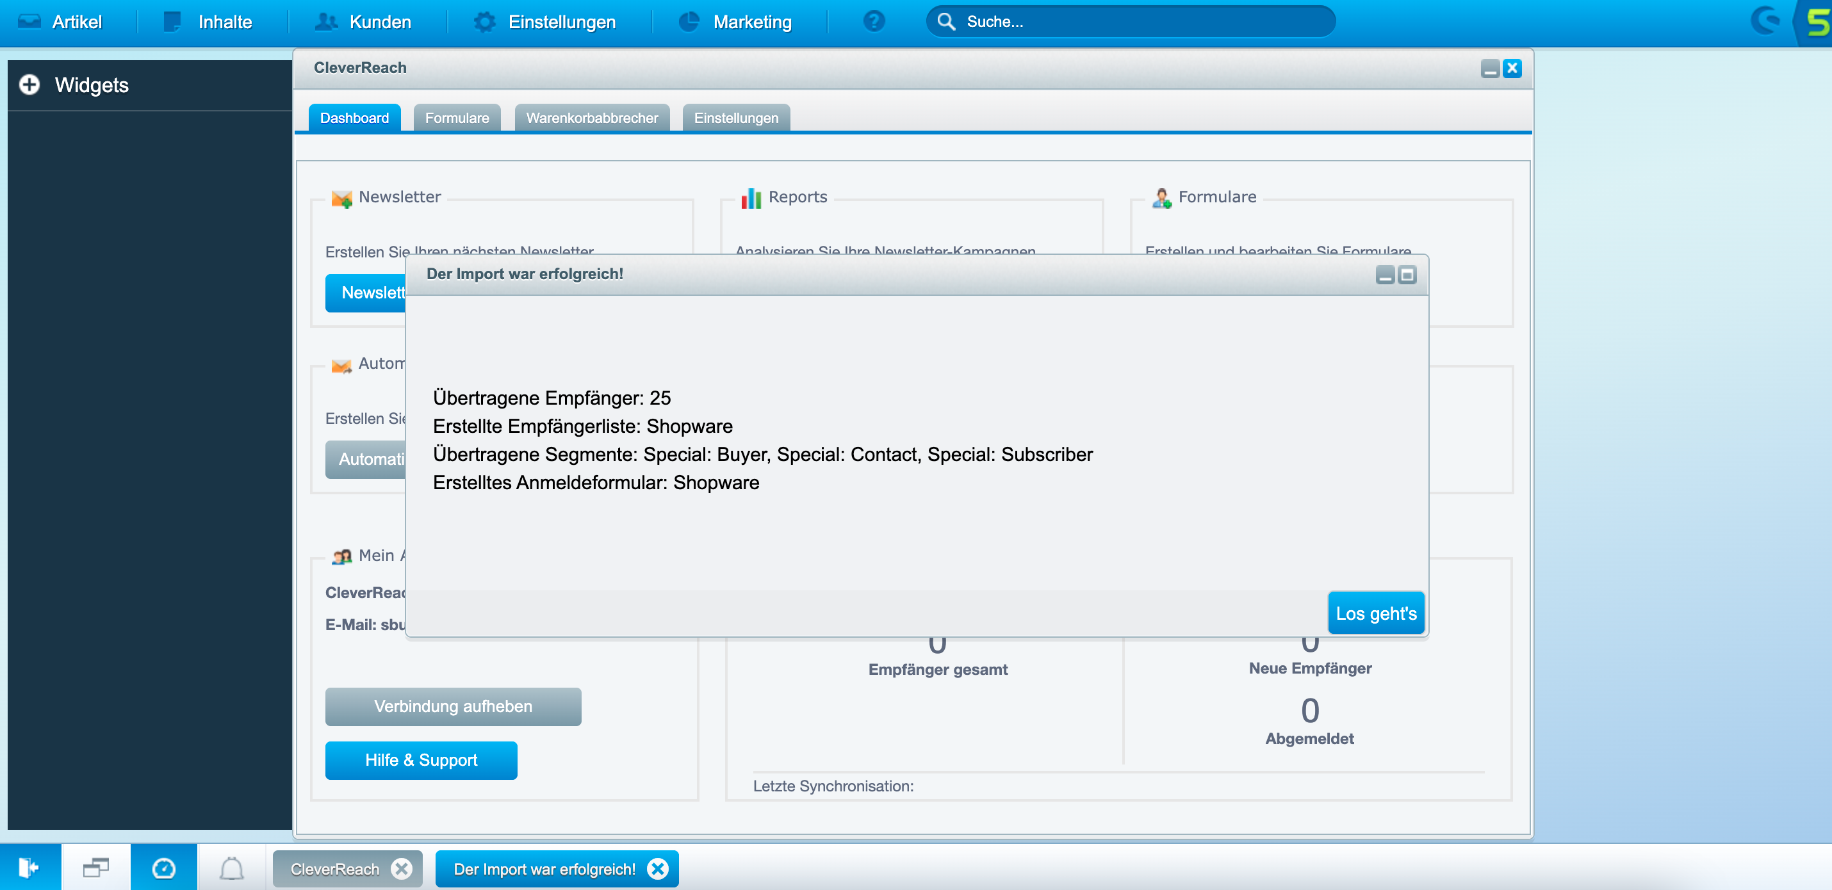Add widget with Widgets plus icon
This screenshot has height=890, width=1832.
29,85
